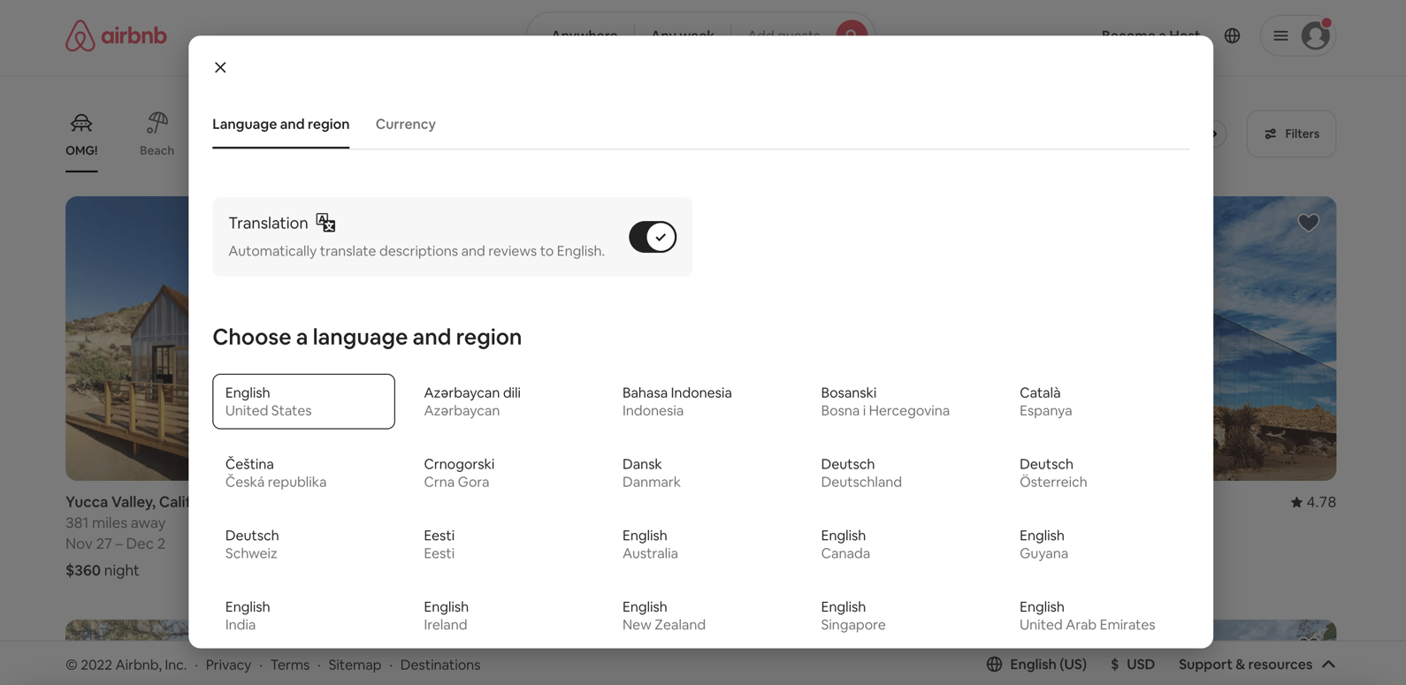Screen dimensions: 1406x685
Task: Choose Deutsch Deutschland language
Action: (860, 473)
